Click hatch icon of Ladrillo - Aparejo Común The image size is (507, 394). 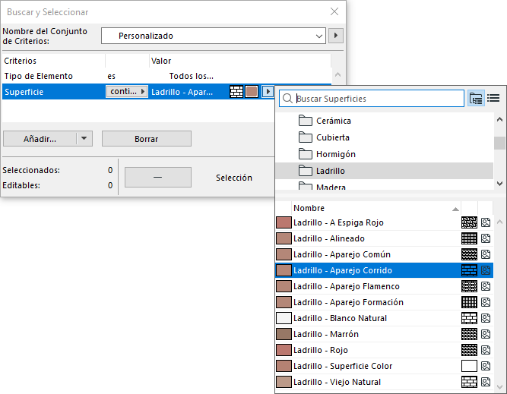469,254
